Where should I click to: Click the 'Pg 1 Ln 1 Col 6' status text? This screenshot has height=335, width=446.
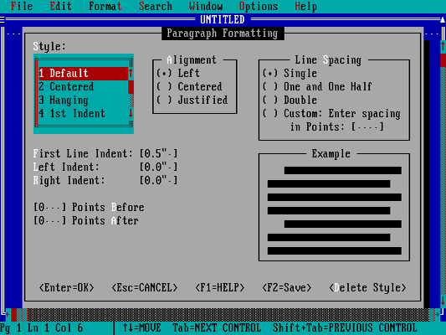pos(42,328)
